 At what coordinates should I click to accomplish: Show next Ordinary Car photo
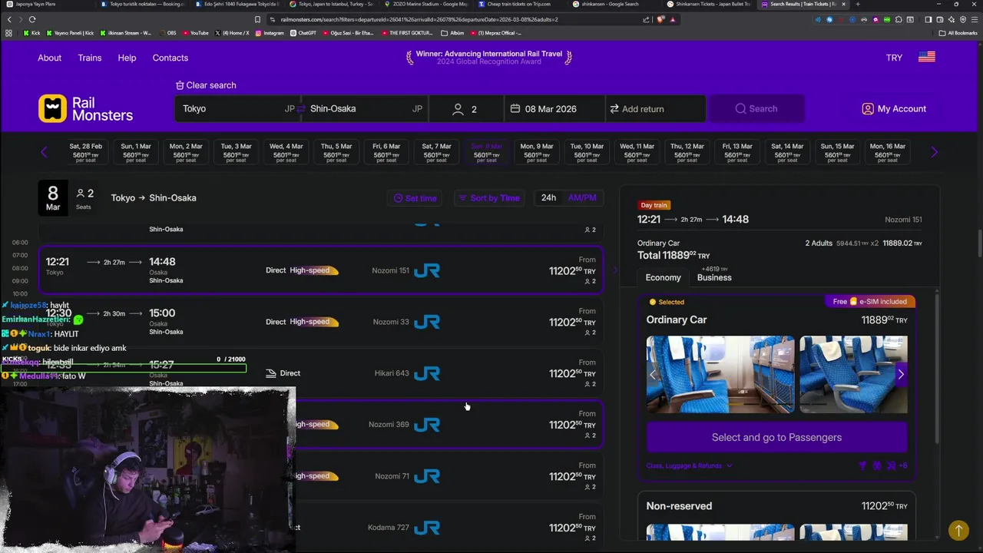click(901, 375)
